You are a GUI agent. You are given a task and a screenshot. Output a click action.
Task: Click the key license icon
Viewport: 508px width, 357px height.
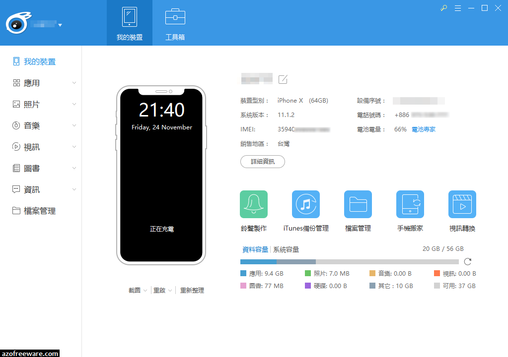tap(444, 8)
